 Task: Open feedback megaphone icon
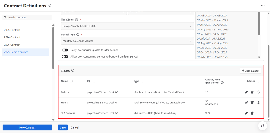coord(262,126)
